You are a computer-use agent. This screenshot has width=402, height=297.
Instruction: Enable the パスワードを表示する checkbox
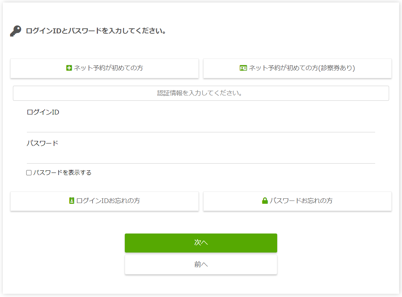click(x=29, y=173)
